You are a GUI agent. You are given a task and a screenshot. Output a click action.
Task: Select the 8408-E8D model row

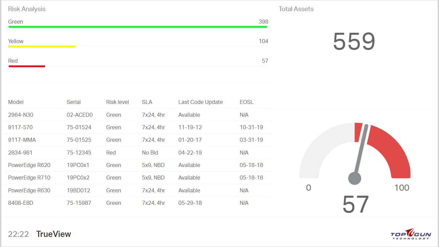[138, 203]
